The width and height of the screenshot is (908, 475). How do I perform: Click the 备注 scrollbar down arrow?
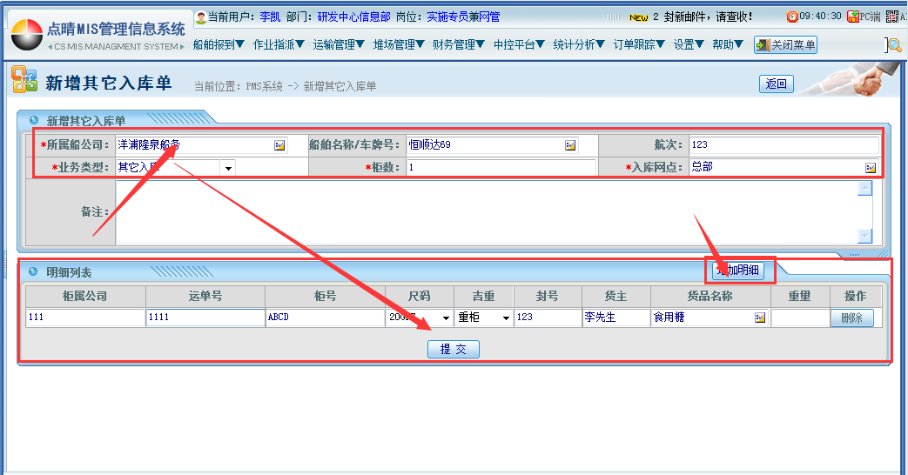click(x=864, y=236)
